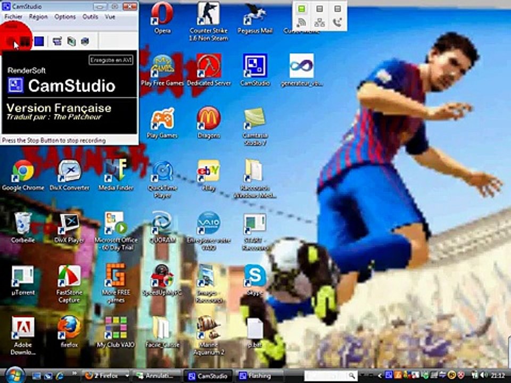Switch to CamStudio taskbar button
Image resolution: width=511 pixels, height=383 pixels.
[x=208, y=376]
